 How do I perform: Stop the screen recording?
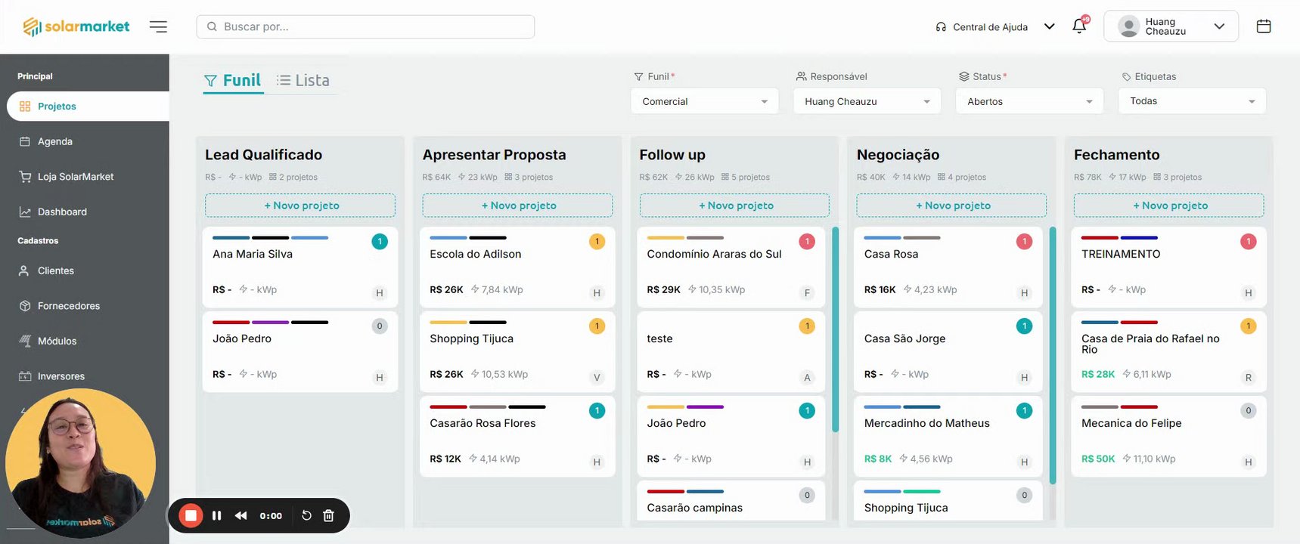[x=191, y=515]
